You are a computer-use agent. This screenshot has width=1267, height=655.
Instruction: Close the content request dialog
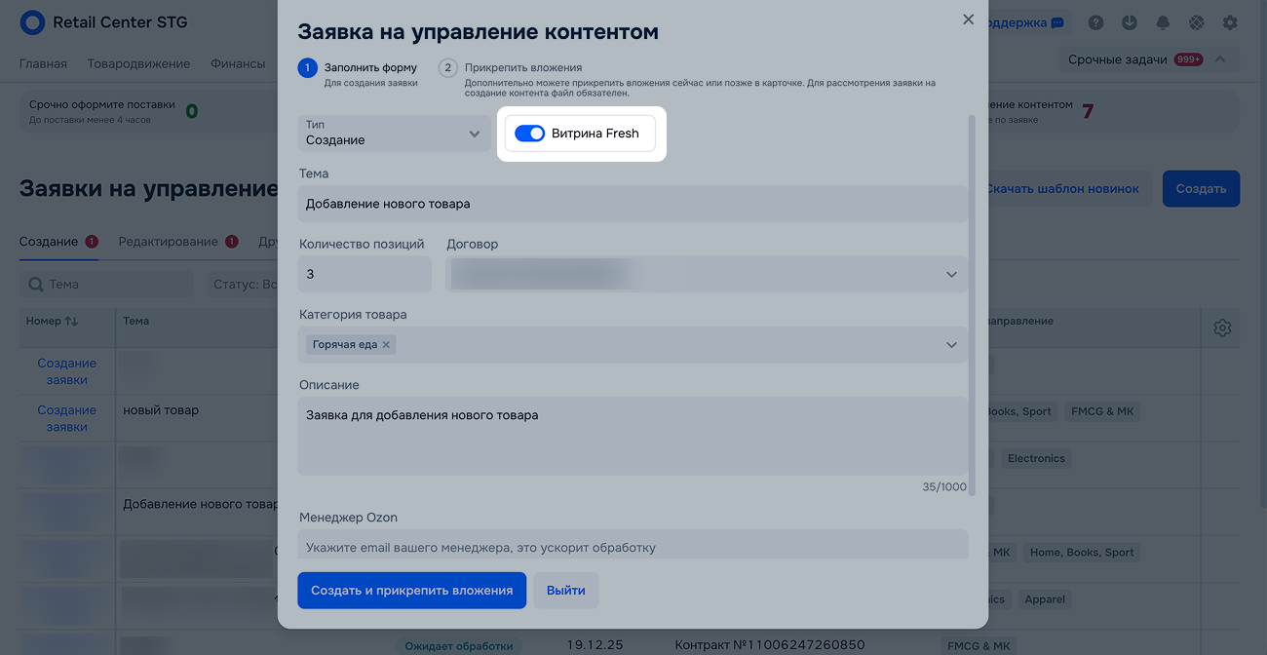click(968, 19)
